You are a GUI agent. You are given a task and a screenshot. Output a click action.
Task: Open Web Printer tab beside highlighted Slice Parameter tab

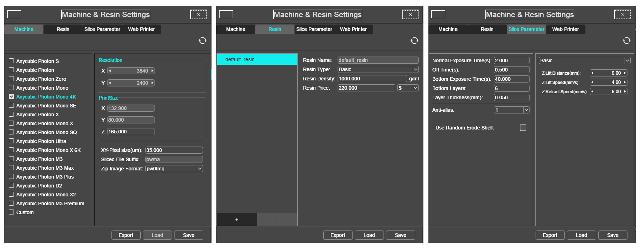click(x=565, y=29)
